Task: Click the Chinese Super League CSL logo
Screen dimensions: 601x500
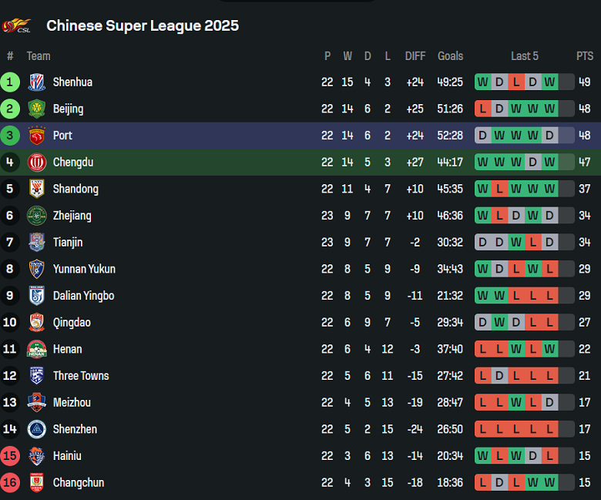Action: pos(16,25)
